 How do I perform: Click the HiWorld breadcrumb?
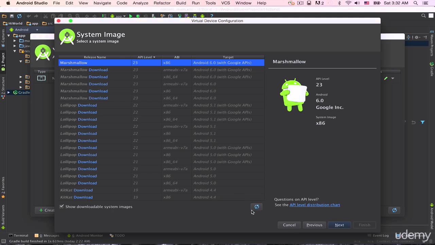pyautogui.click(x=13, y=23)
